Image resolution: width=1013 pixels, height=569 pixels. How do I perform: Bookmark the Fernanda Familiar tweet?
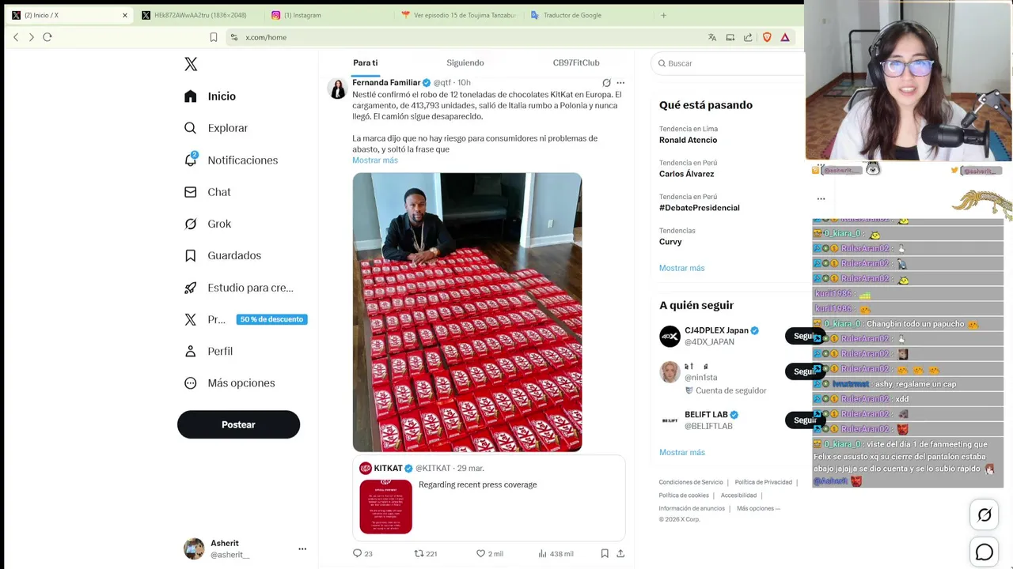coord(605,554)
